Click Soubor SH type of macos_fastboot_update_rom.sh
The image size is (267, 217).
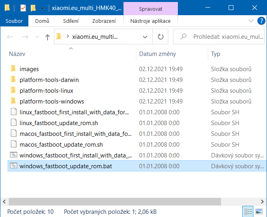click(x=225, y=145)
